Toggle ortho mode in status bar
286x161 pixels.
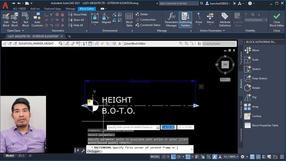pyautogui.click(x=173, y=157)
